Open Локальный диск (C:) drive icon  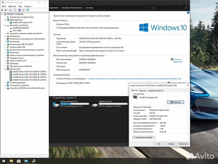click(x=56, y=104)
